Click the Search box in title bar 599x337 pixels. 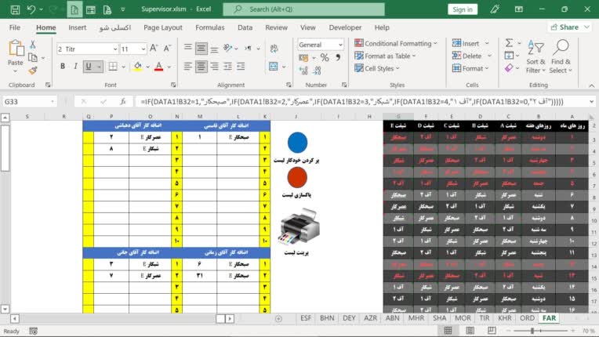pyautogui.click(x=304, y=9)
